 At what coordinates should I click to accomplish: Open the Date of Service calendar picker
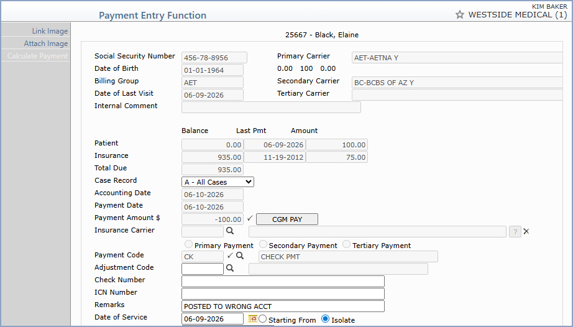[252, 318]
